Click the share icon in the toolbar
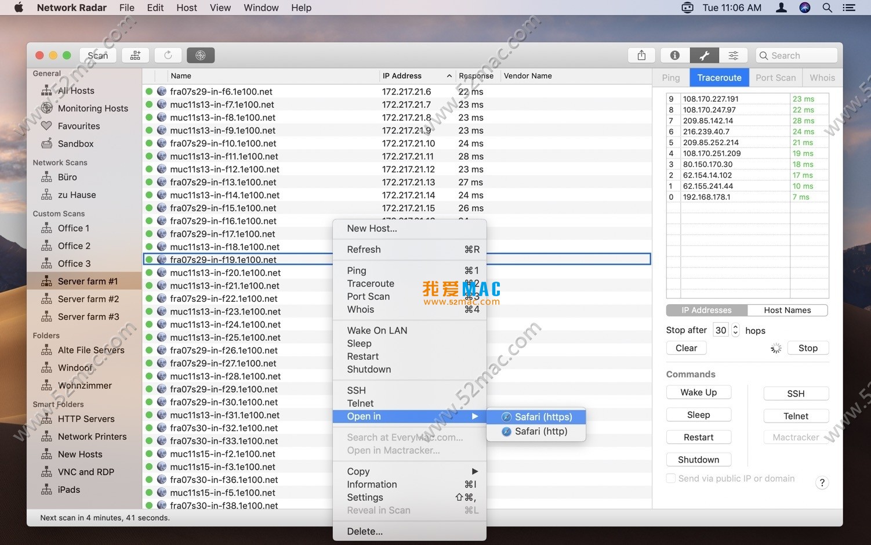 point(641,55)
